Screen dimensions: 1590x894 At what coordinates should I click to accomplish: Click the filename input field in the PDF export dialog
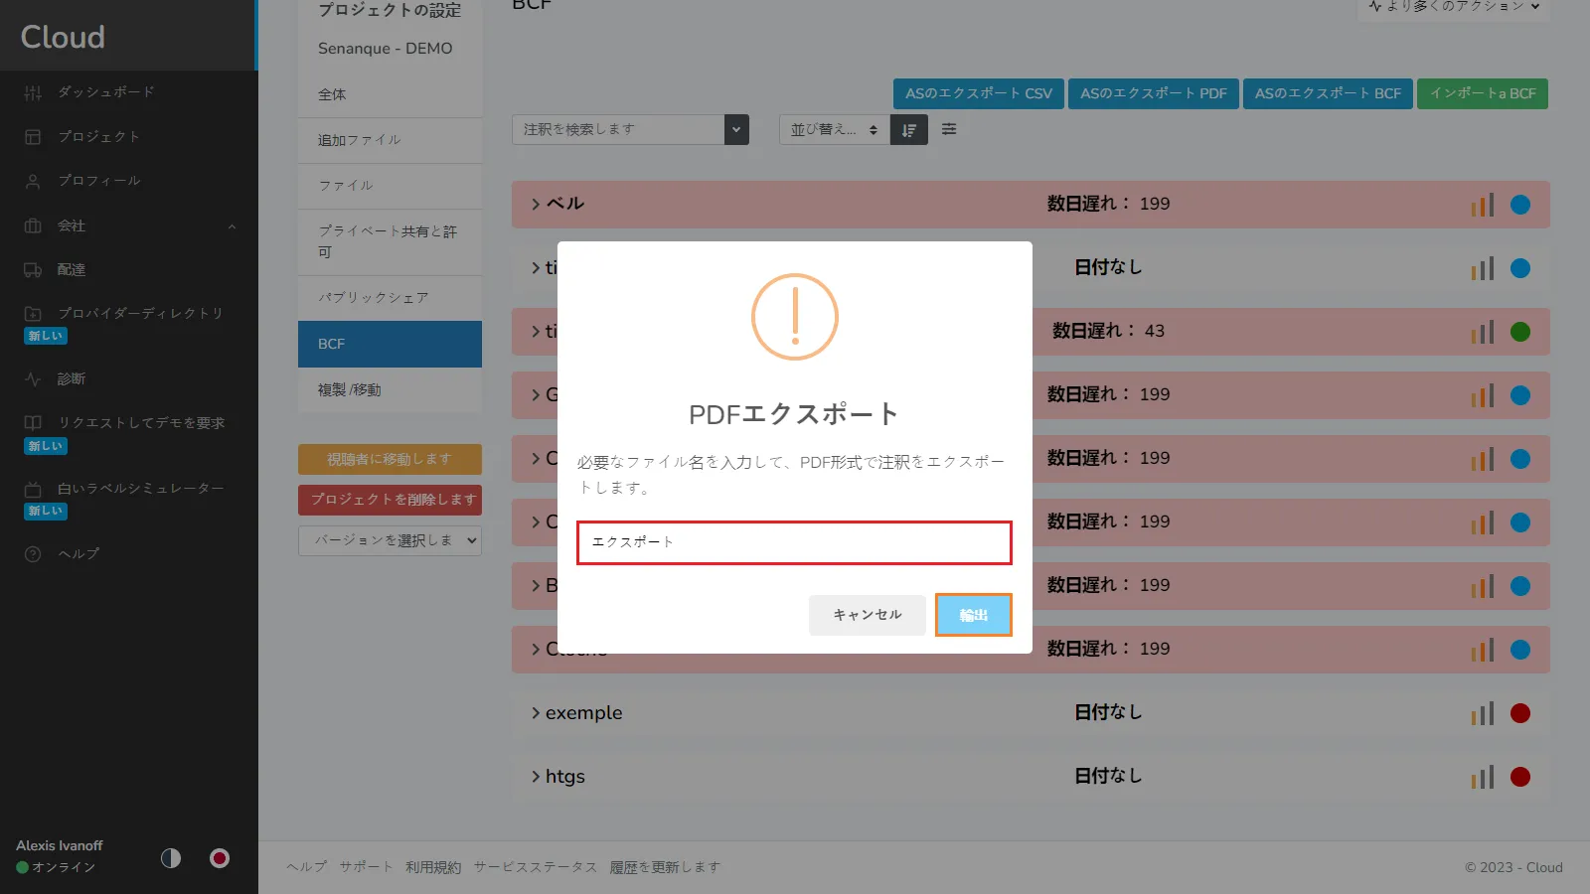793,542
